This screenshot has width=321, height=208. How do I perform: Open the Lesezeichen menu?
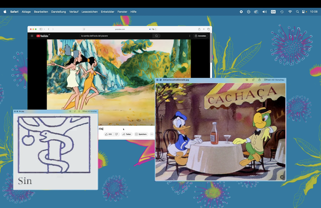point(90,12)
